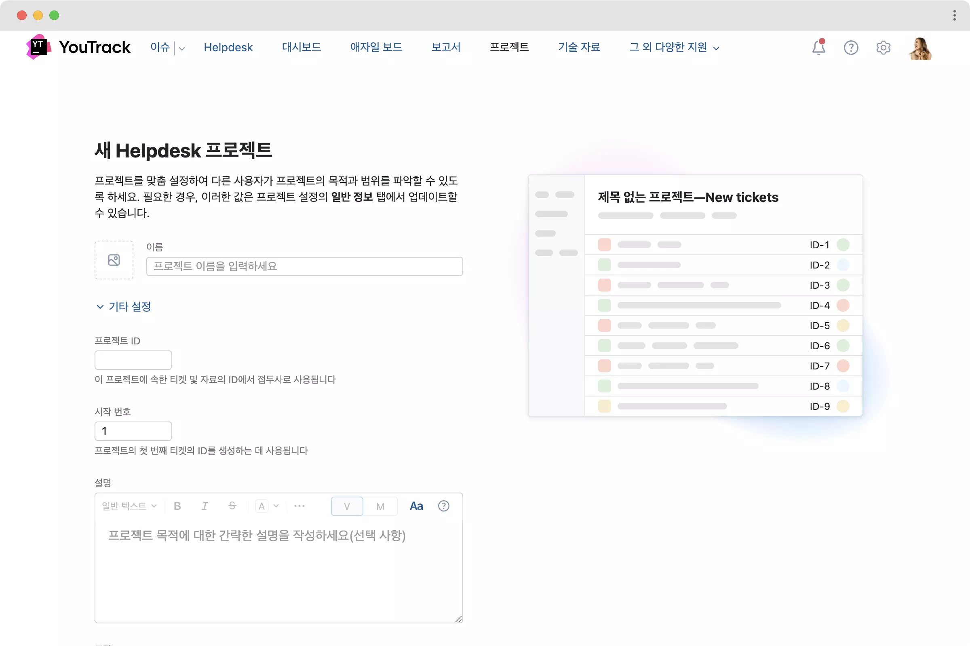Open the settings gear icon
Viewport: 970px width, 646px height.
coord(883,48)
